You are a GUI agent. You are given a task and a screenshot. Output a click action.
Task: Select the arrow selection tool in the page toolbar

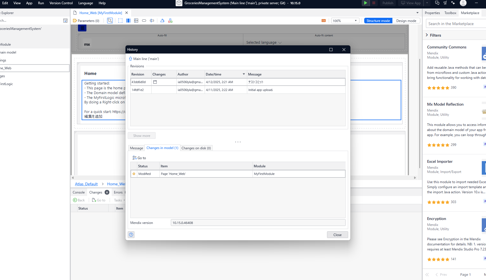pos(110,20)
